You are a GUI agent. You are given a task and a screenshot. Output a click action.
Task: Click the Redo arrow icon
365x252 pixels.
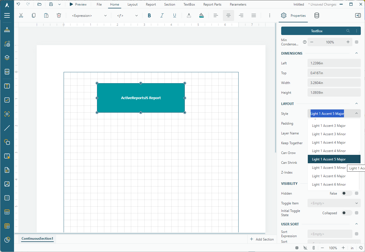coord(28,4)
